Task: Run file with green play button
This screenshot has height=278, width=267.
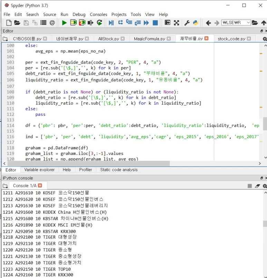Action: pos(64,23)
